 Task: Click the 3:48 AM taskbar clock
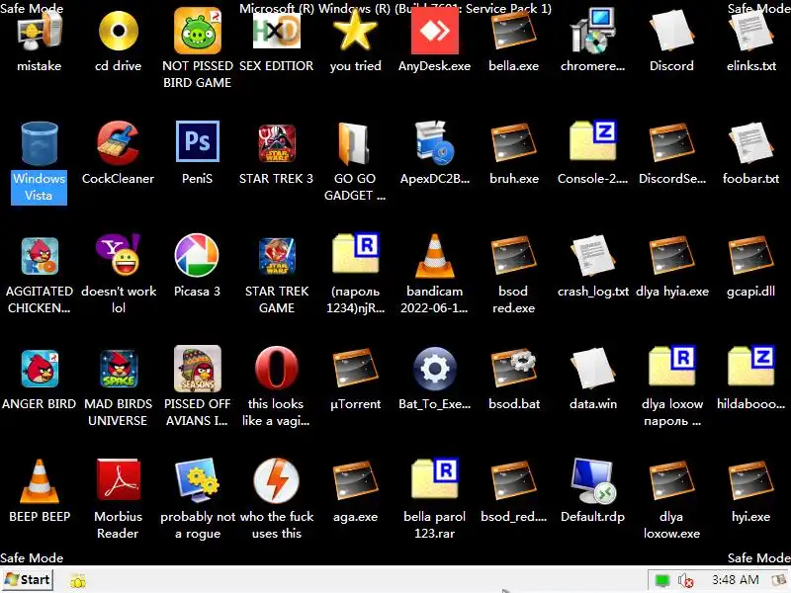click(x=735, y=580)
